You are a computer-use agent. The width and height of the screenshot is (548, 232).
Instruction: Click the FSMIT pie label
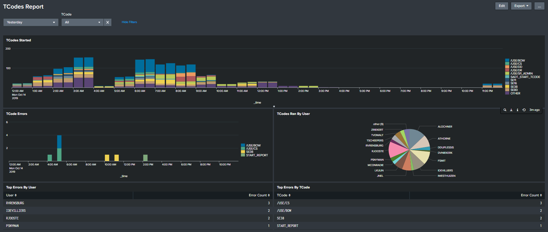(442, 161)
